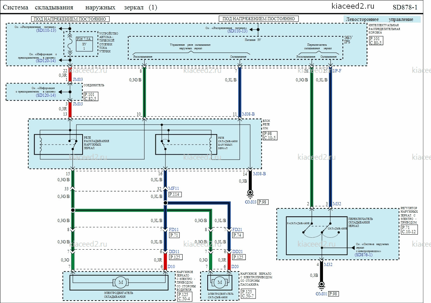Select the FD11 connector label
Viewport: 431px width, 303px height.
click(x=174, y=230)
